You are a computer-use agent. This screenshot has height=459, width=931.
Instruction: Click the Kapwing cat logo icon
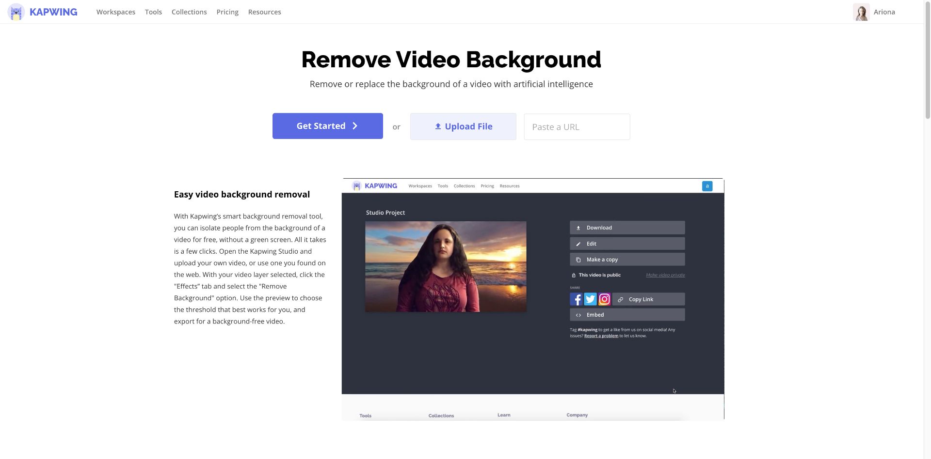[x=16, y=12]
